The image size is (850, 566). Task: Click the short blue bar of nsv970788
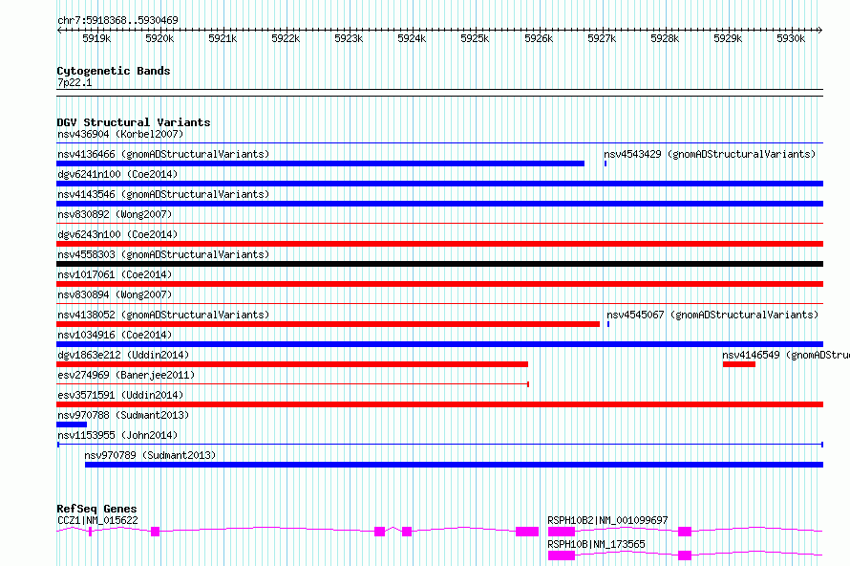point(72,424)
